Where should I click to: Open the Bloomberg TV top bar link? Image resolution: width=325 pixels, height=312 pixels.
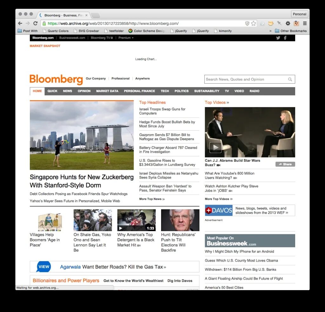[102, 38]
